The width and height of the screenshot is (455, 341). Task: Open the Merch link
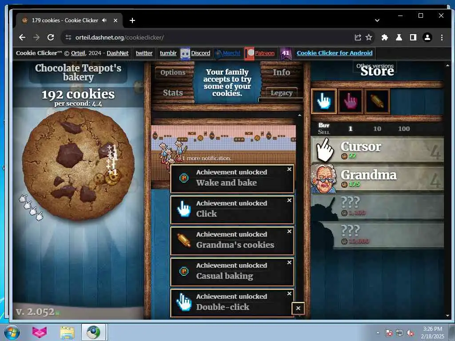231,53
